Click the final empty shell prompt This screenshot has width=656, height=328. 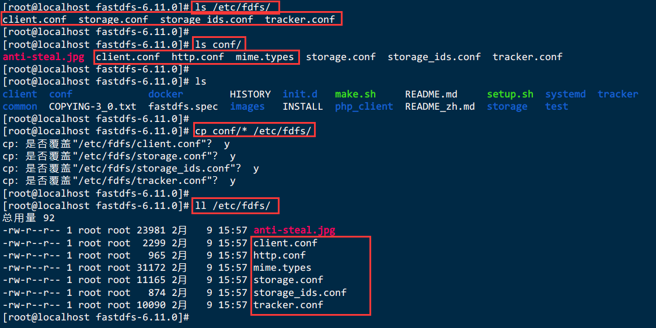(96, 317)
